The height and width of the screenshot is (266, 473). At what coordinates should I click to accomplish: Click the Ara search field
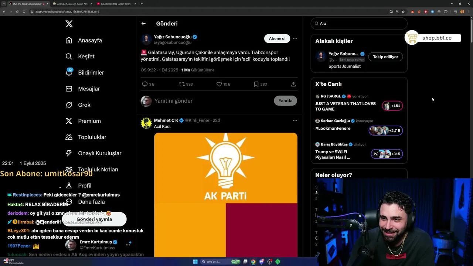point(359,24)
